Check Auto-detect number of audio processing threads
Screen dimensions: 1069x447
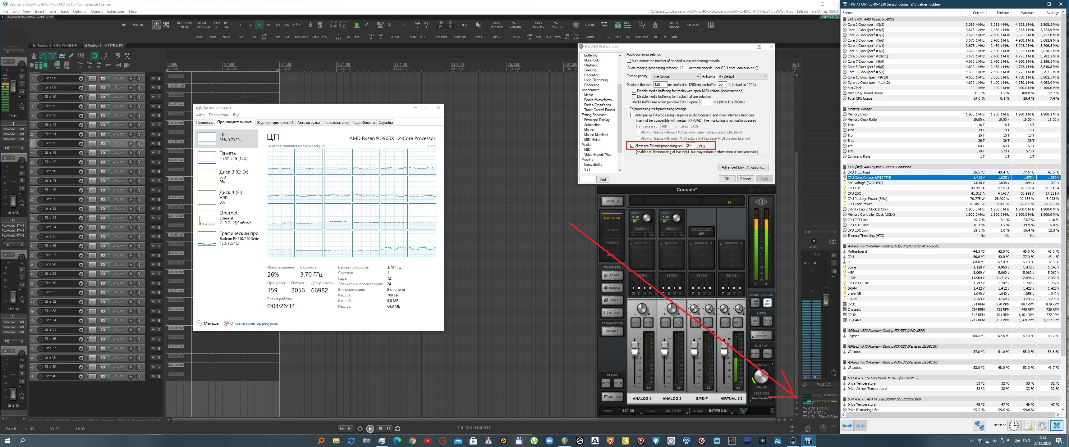pyautogui.click(x=629, y=61)
